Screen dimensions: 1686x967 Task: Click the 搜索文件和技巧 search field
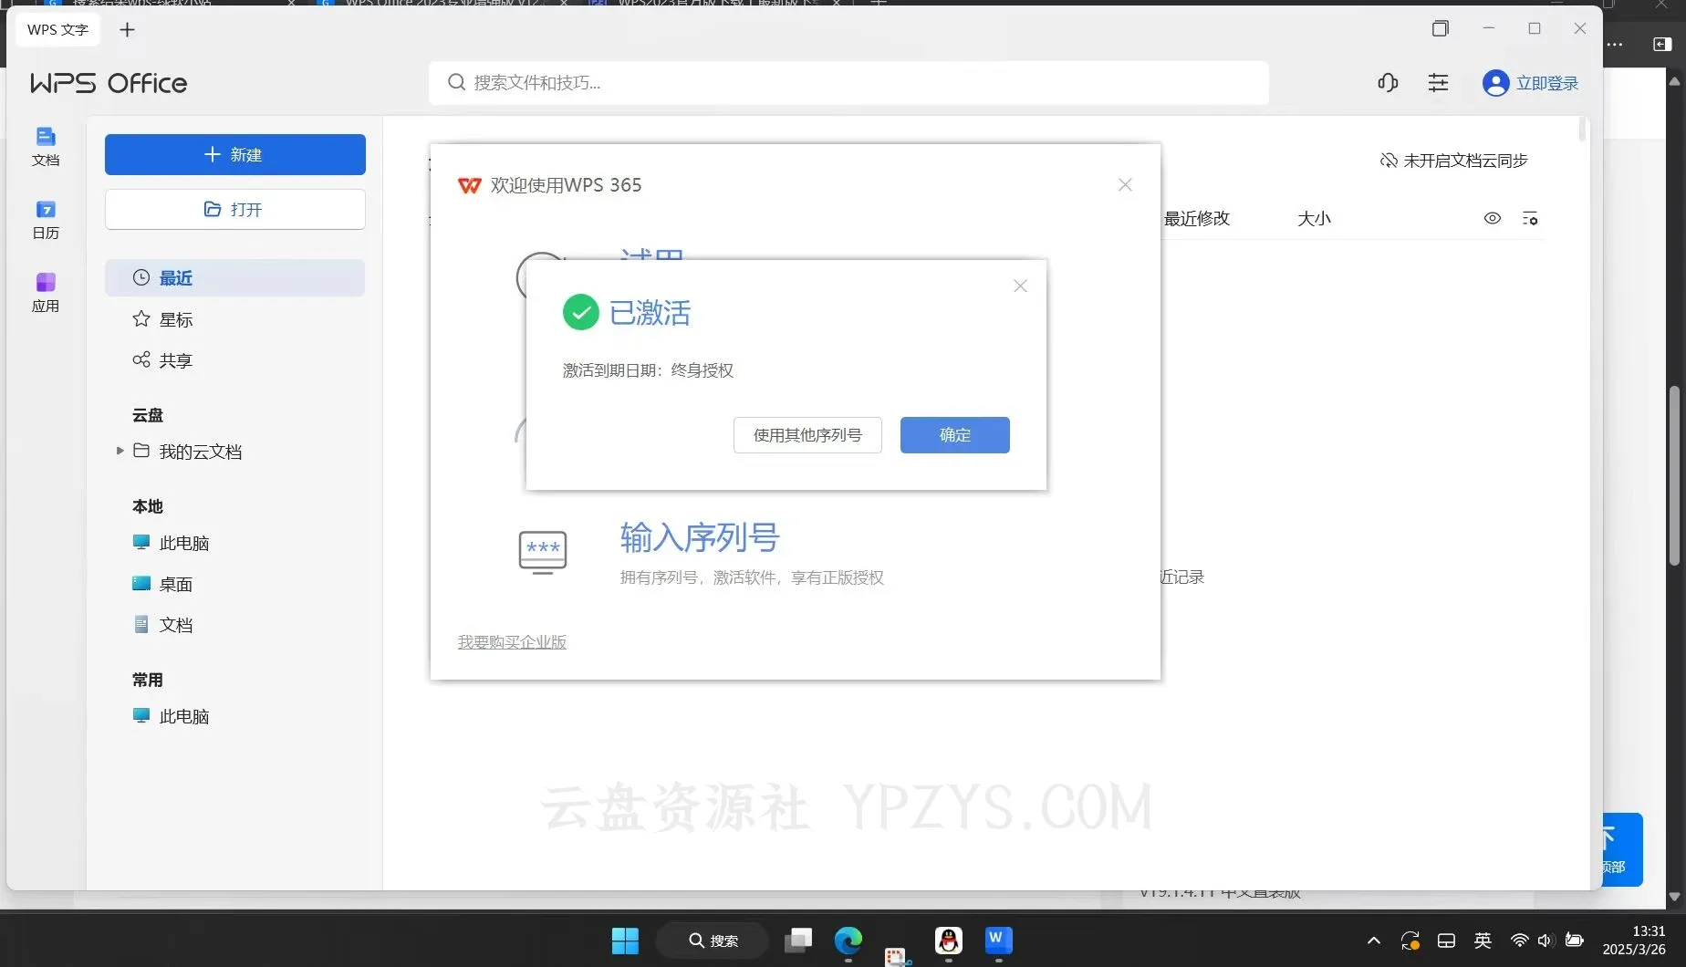[848, 83]
